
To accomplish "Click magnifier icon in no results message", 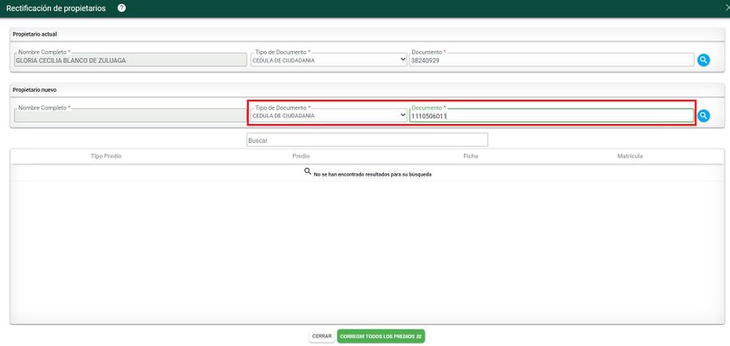I will (308, 172).
